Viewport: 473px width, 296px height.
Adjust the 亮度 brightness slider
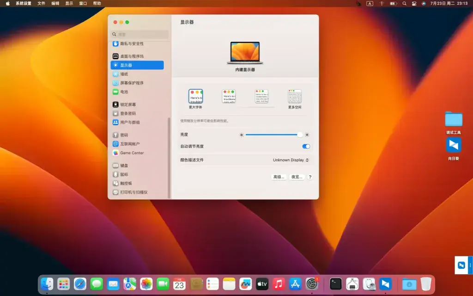click(x=273, y=135)
